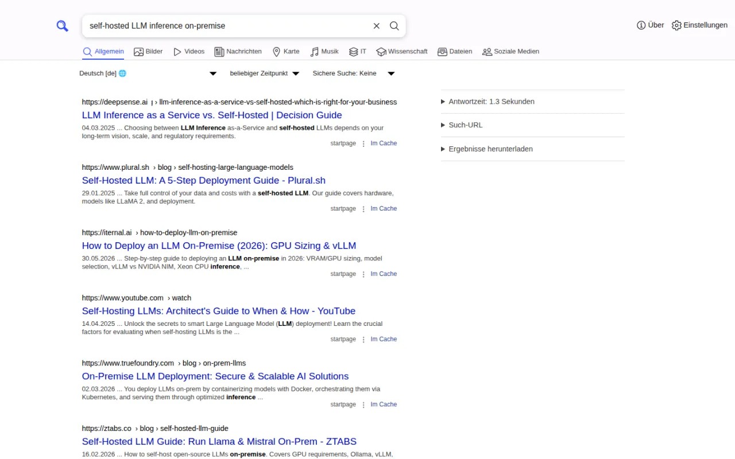
Task: Switch to the Wissenschaft tab
Action: [x=402, y=52]
